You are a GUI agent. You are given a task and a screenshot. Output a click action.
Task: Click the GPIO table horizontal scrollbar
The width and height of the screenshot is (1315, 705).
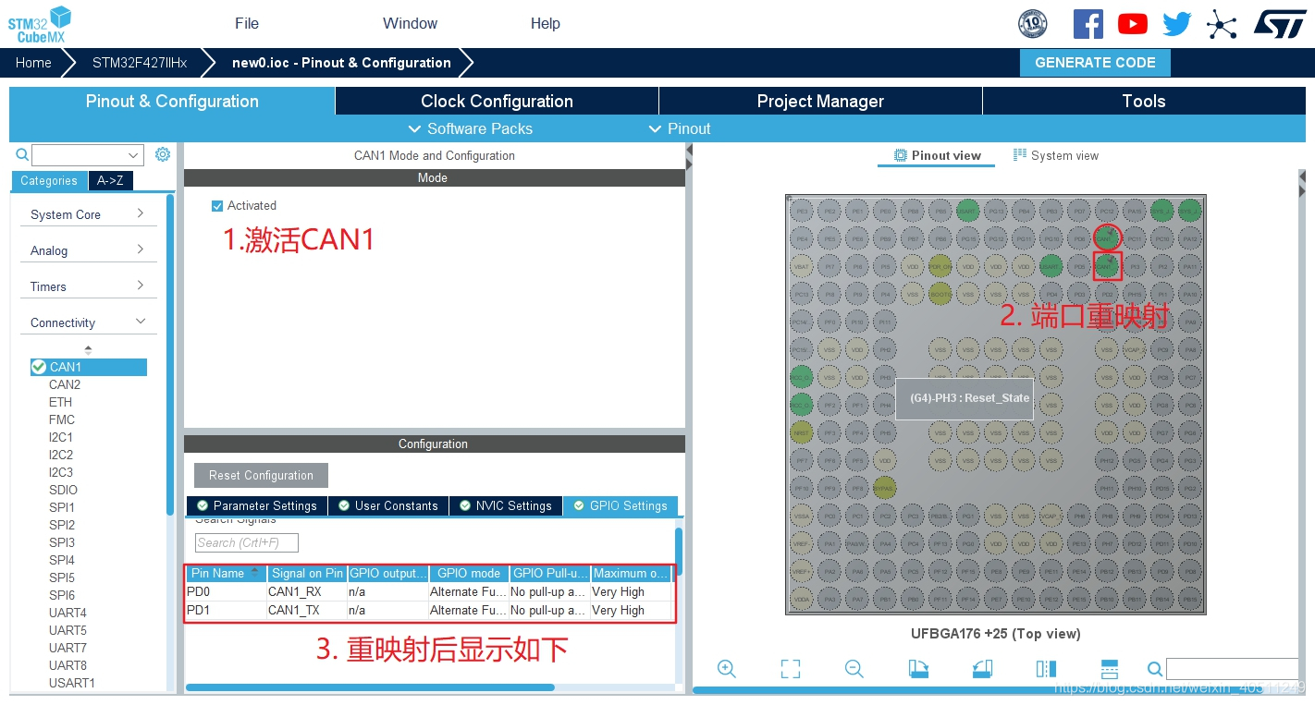[370, 687]
